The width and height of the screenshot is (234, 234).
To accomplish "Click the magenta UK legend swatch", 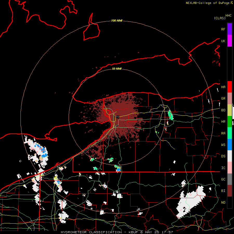I will pyautogui.click(x=230, y=41).
